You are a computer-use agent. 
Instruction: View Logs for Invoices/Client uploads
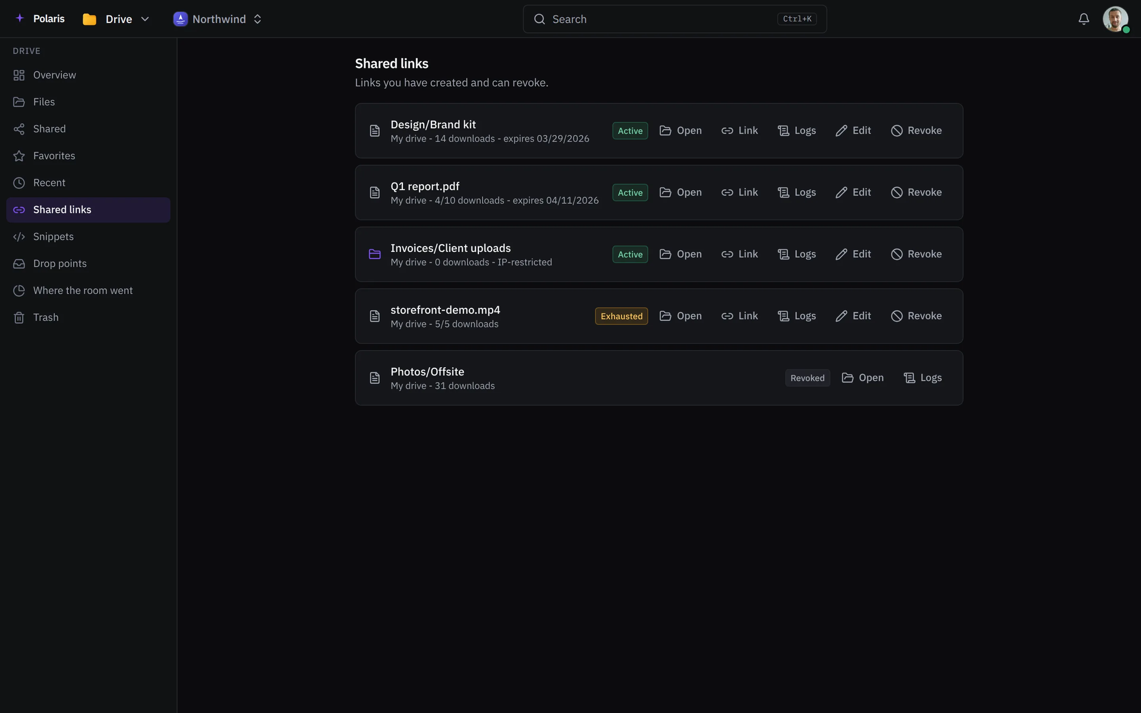pos(796,254)
